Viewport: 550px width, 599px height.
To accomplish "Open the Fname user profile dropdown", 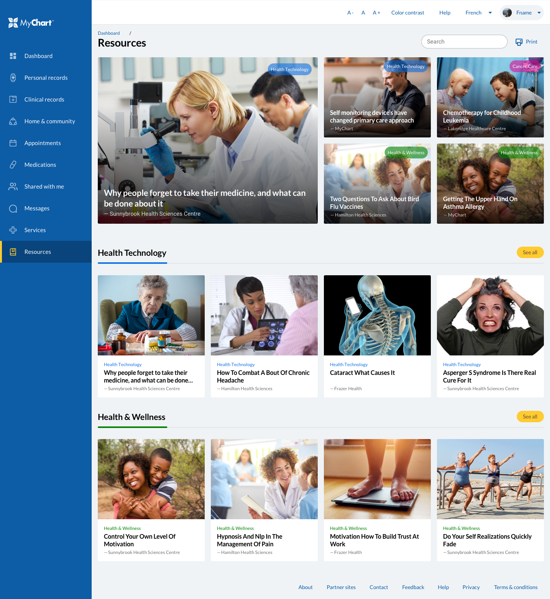I will point(521,13).
